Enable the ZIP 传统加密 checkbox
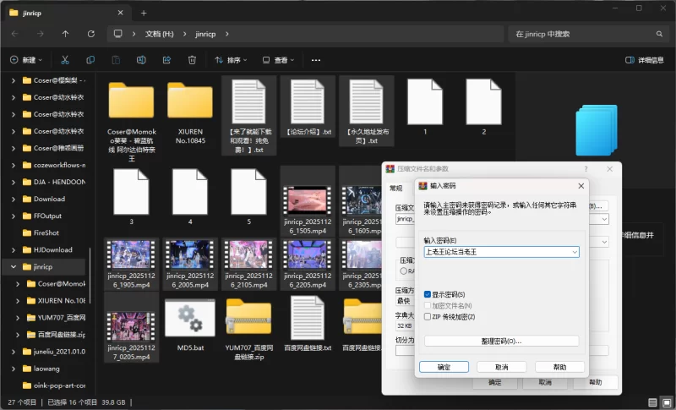The image size is (676, 410). tap(428, 316)
